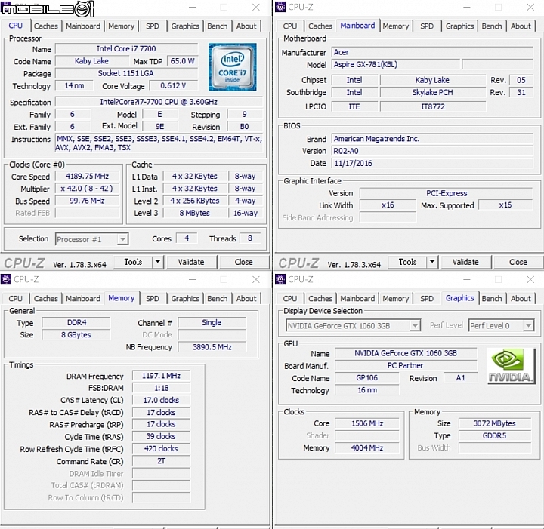Click Core Voltage value 0.612 V
This screenshot has width=544, height=529.
173,85
